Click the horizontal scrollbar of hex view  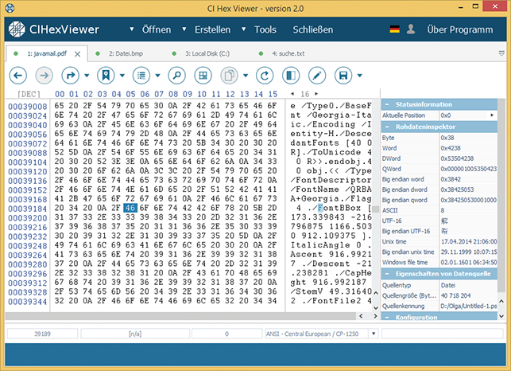(181, 316)
